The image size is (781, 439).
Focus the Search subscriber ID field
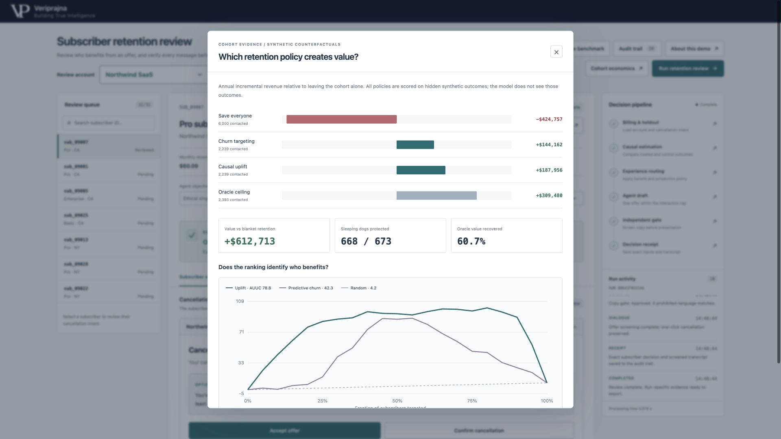(109, 123)
